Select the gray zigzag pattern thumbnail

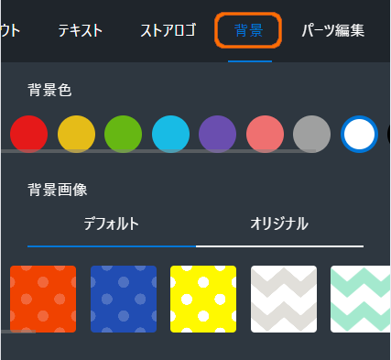click(284, 299)
